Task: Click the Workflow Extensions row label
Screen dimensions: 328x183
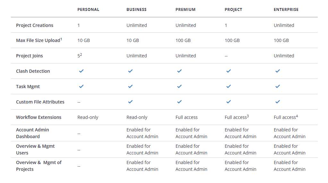Action: point(39,117)
